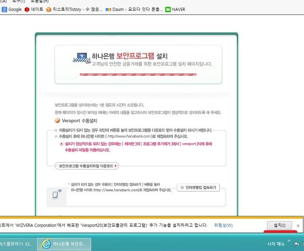304x251 pixels.
Task: Click the Daum bookmark icon
Action: 108,9
